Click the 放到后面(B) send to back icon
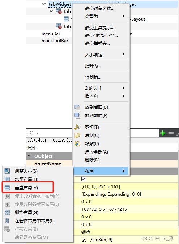 [77, 107]
